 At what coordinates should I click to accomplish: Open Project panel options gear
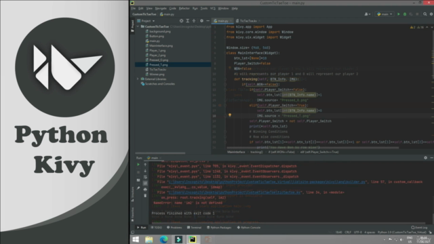(201, 21)
